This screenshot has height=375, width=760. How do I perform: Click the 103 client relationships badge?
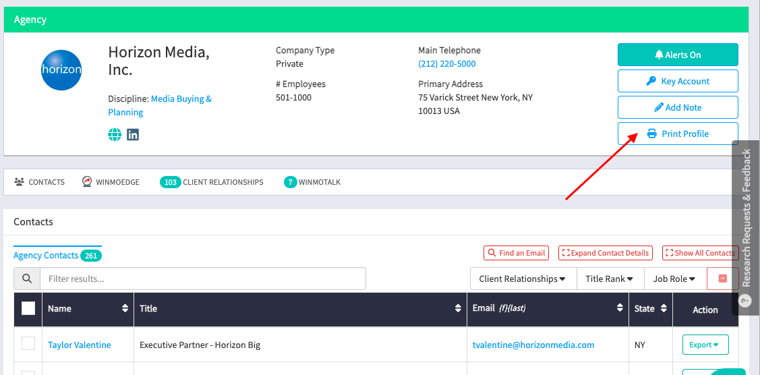pyautogui.click(x=170, y=182)
